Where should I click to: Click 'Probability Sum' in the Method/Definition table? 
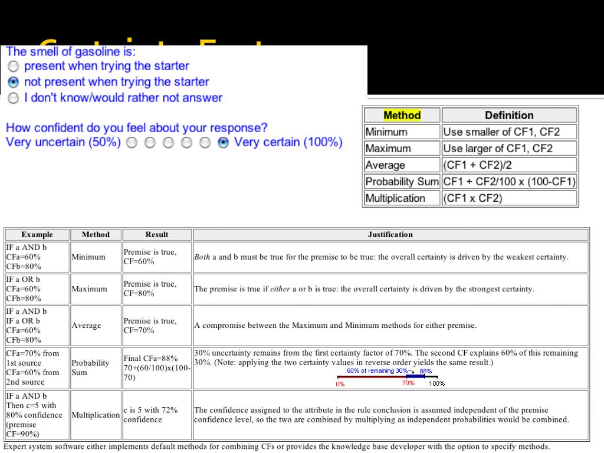(402, 182)
